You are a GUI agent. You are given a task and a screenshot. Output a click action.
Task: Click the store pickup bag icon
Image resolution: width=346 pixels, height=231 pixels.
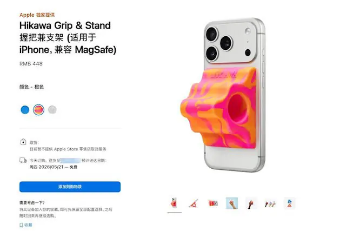point(23,142)
